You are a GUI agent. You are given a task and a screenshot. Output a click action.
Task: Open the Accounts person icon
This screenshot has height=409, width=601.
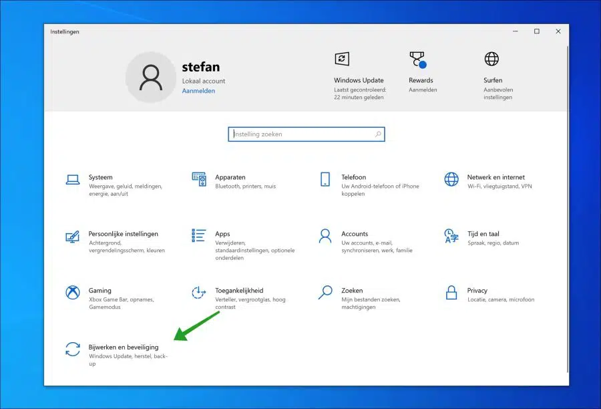(325, 236)
